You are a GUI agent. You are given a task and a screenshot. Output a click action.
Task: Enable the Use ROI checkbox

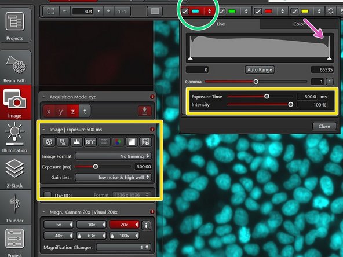[48, 195]
